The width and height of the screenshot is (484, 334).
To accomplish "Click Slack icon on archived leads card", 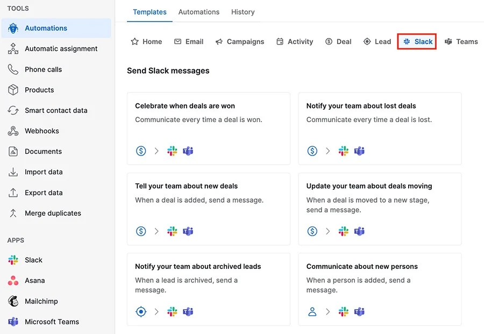I will pyautogui.click(x=172, y=312).
